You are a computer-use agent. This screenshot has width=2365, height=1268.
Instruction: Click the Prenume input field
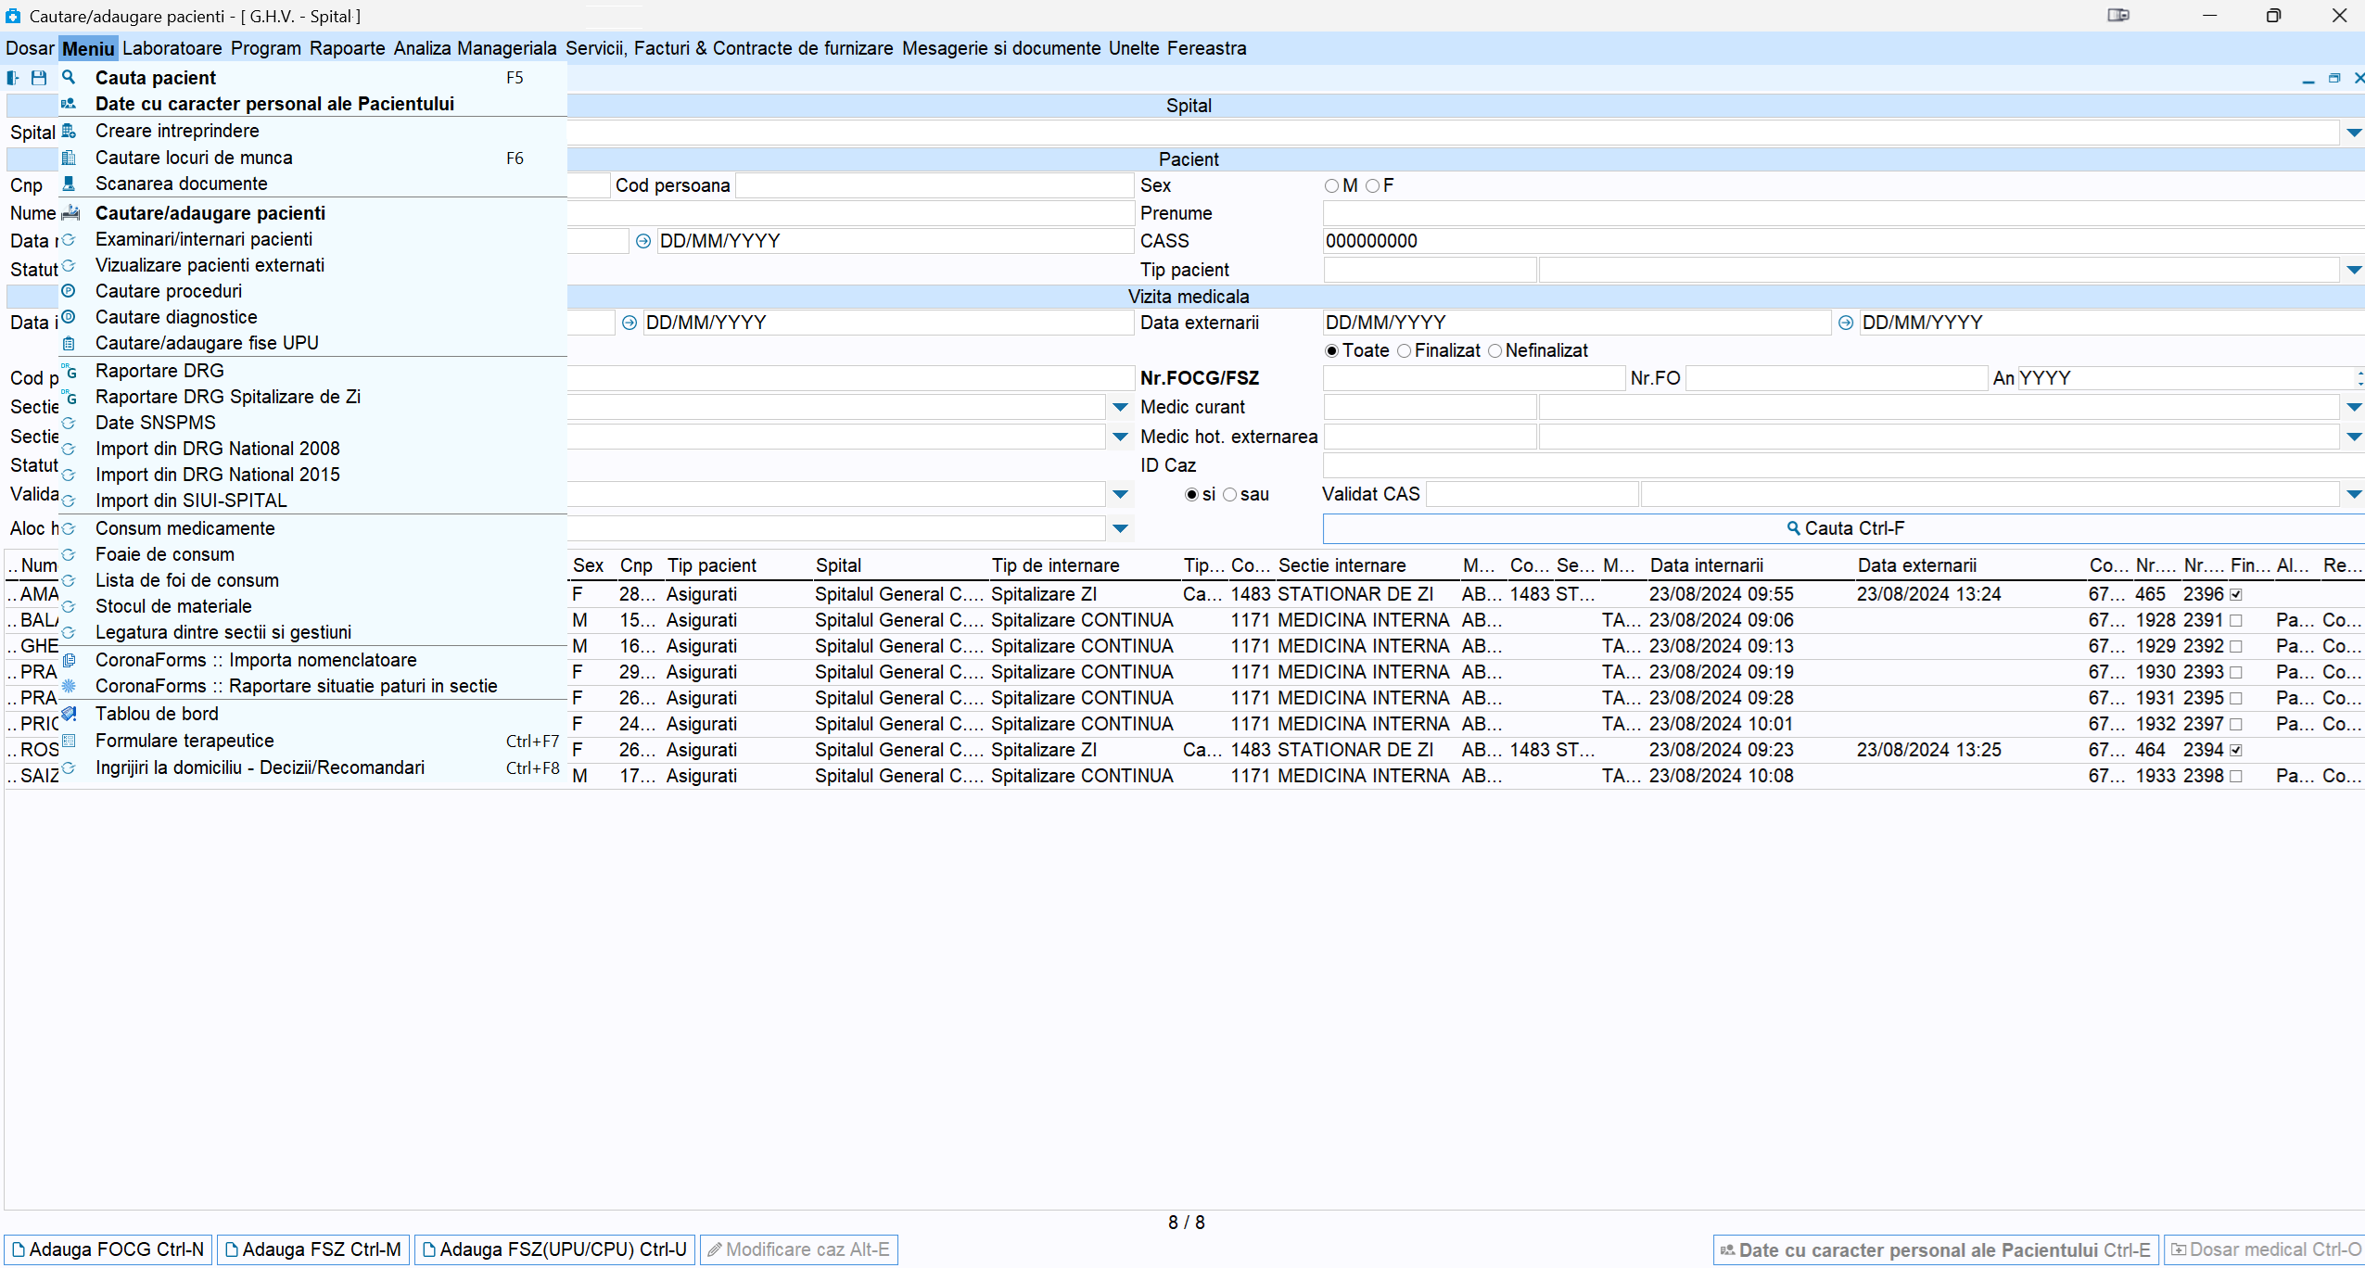1843,213
